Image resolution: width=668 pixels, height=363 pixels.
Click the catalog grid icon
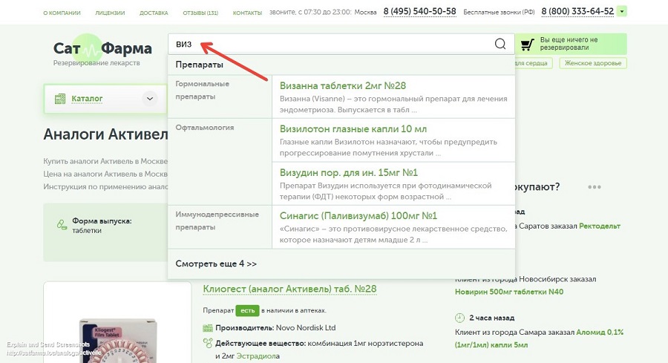(60, 99)
